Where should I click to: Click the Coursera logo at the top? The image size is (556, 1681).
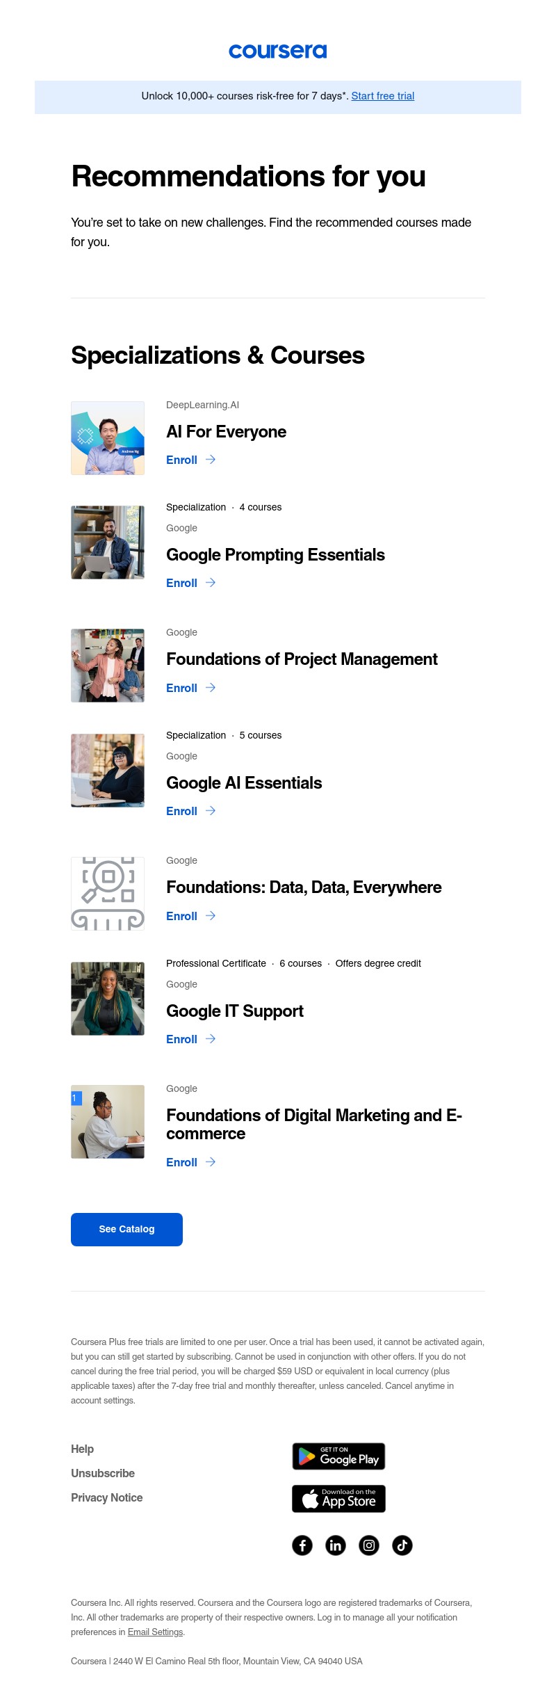click(x=278, y=51)
